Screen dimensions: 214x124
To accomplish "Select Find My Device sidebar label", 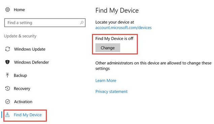I will 28,115.
